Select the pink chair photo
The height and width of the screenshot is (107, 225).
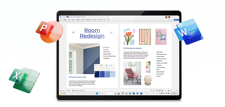(132, 73)
